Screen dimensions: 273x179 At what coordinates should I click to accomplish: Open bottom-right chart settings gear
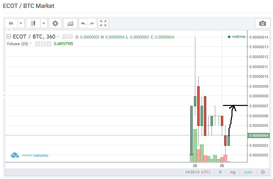tap(263, 172)
